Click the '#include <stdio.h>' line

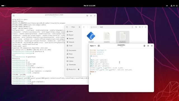tap(96, 54)
